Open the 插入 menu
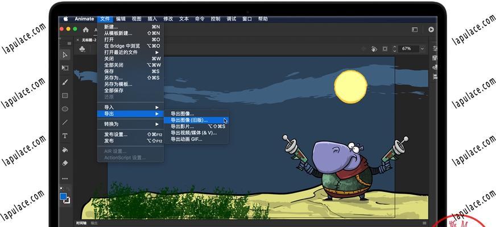This screenshot has height=227, width=496. (152, 19)
